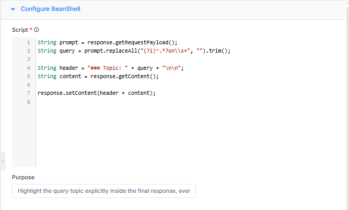
Task: Click the response.getContent() call on line 5
Action: (x=125, y=76)
